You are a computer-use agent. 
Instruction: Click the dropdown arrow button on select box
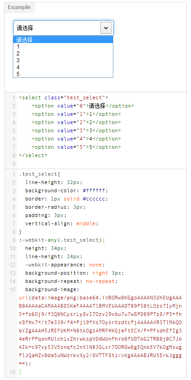(x=106, y=28)
